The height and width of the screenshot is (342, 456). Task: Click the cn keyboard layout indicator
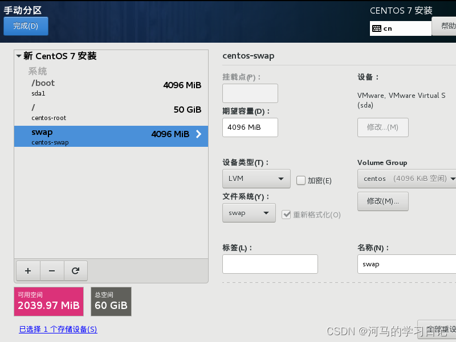[x=401, y=28]
